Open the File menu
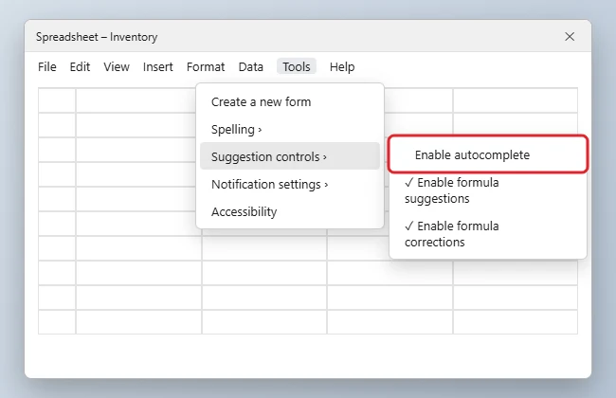The width and height of the screenshot is (616, 398). point(47,66)
